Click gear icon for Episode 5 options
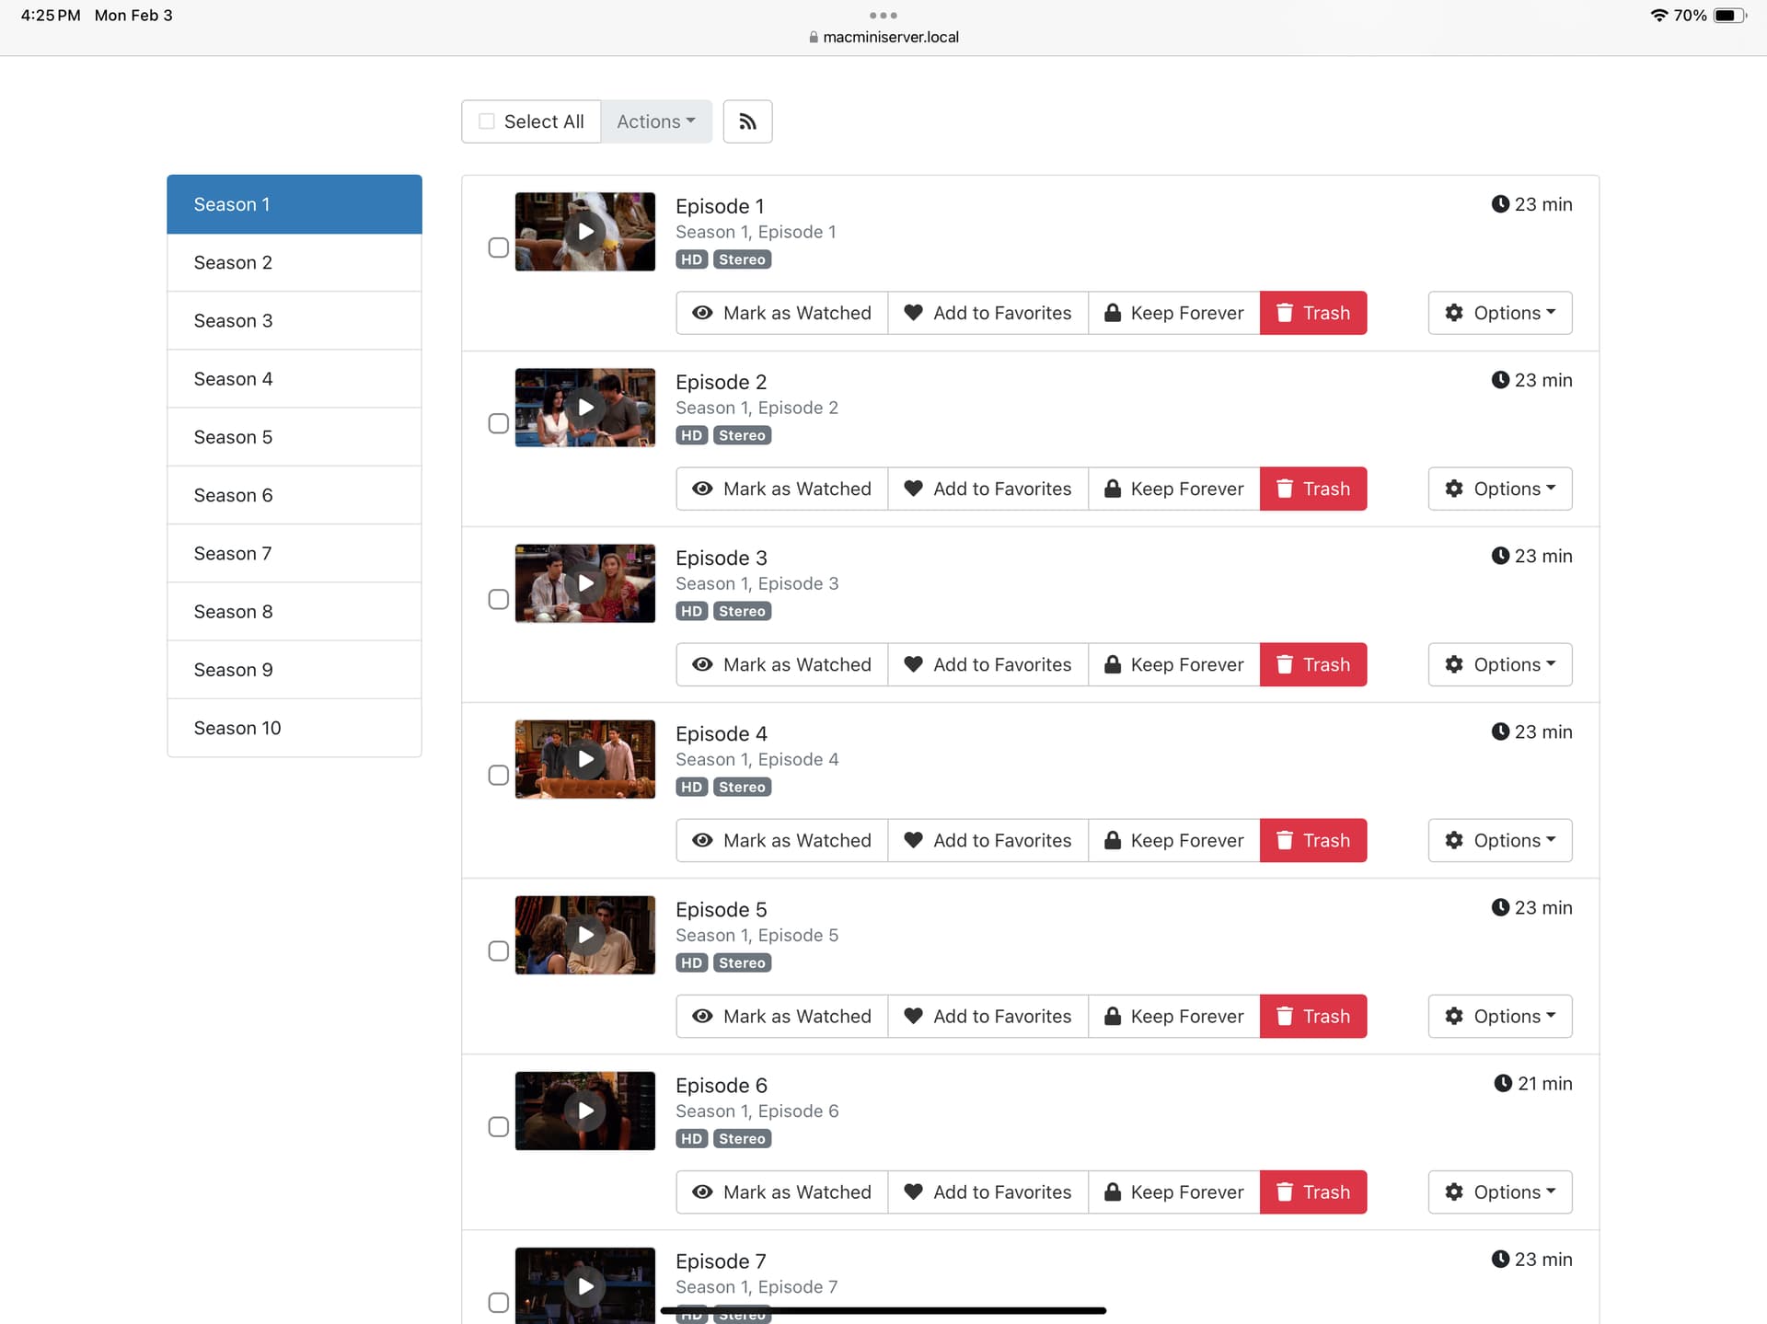Screen dimensions: 1767x1324 coord(1453,1016)
